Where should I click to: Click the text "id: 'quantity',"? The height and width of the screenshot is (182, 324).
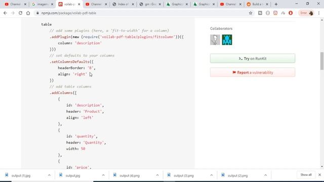[82, 136]
